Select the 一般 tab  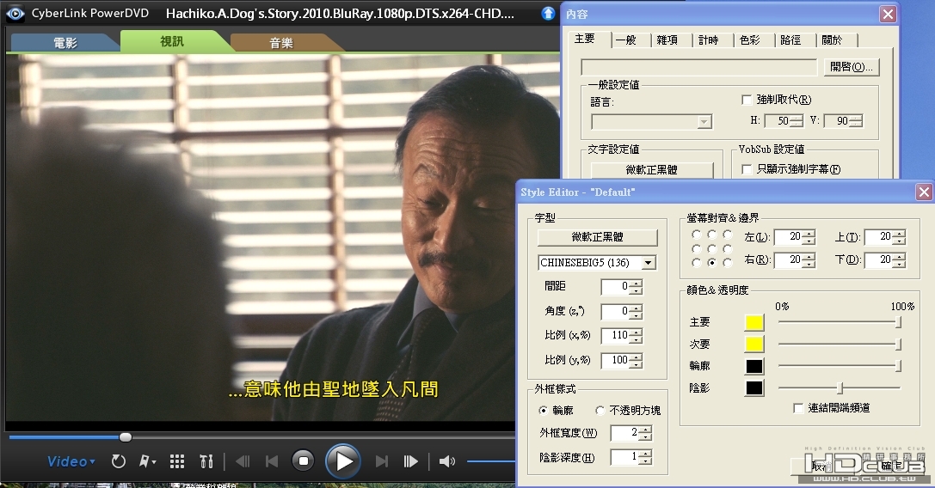point(625,40)
